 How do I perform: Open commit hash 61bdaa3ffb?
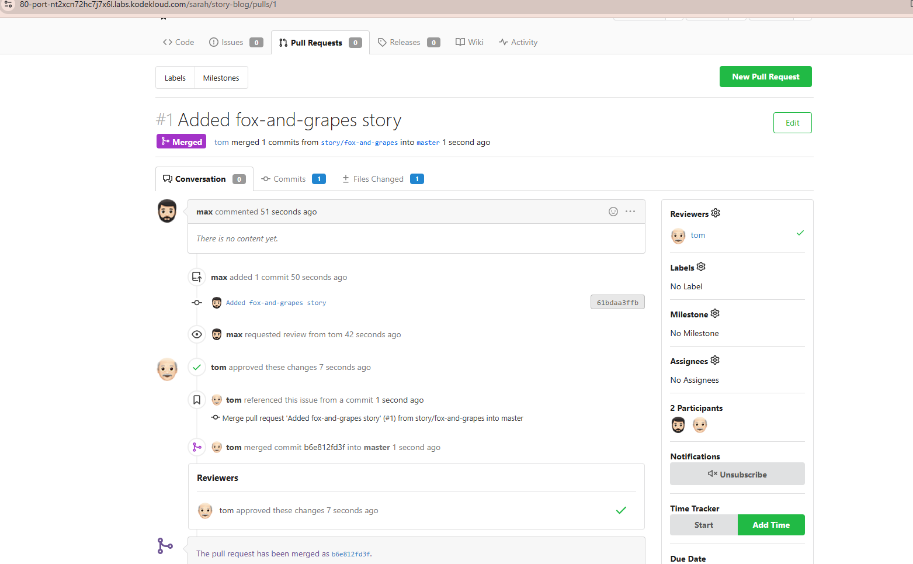617,302
